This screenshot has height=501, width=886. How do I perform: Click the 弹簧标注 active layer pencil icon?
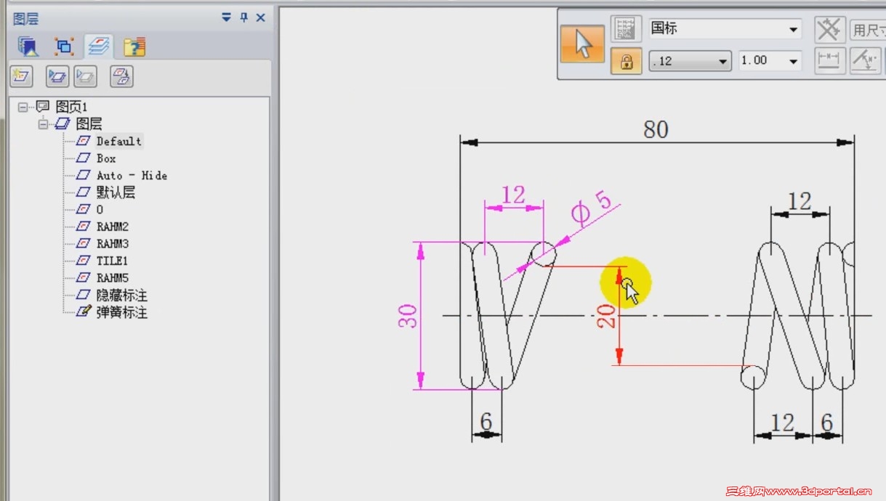click(84, 312)
